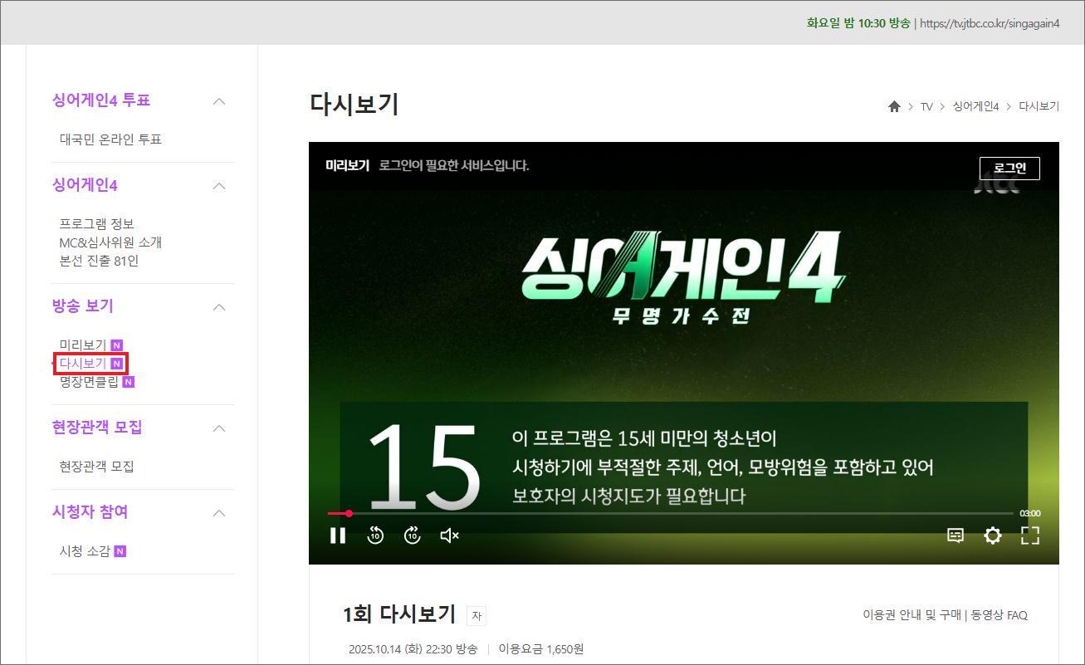Open TV breadcrumb link
1085x665 pixels.
coord(926,107)
